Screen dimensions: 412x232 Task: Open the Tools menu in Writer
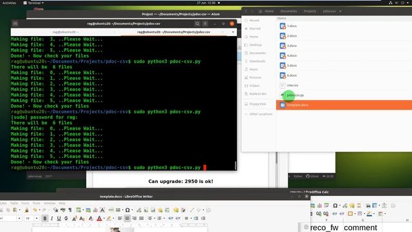(x=37, y=204)
